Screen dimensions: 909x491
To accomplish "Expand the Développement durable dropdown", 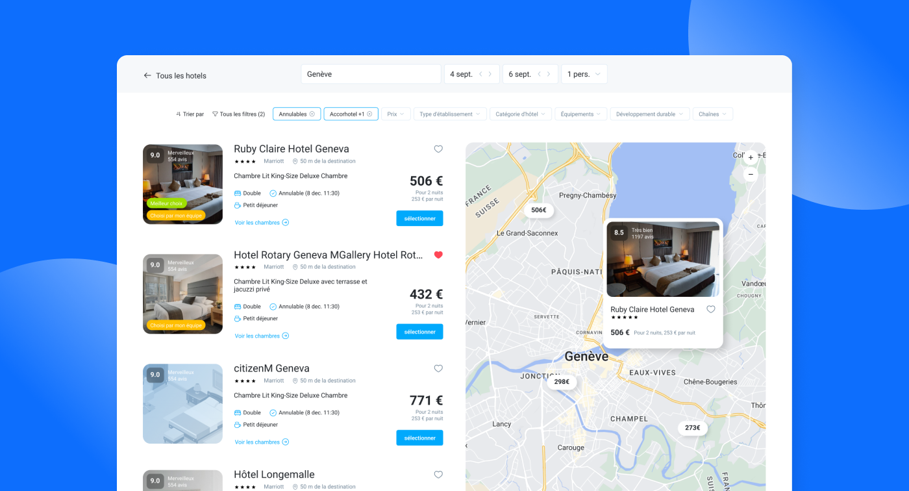I will tap(650, 114).
